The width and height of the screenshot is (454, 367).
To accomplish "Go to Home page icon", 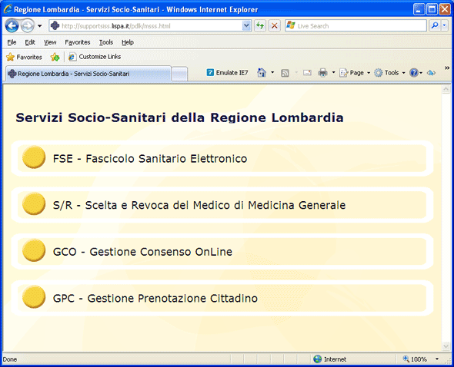I will (x=262, y=72).
